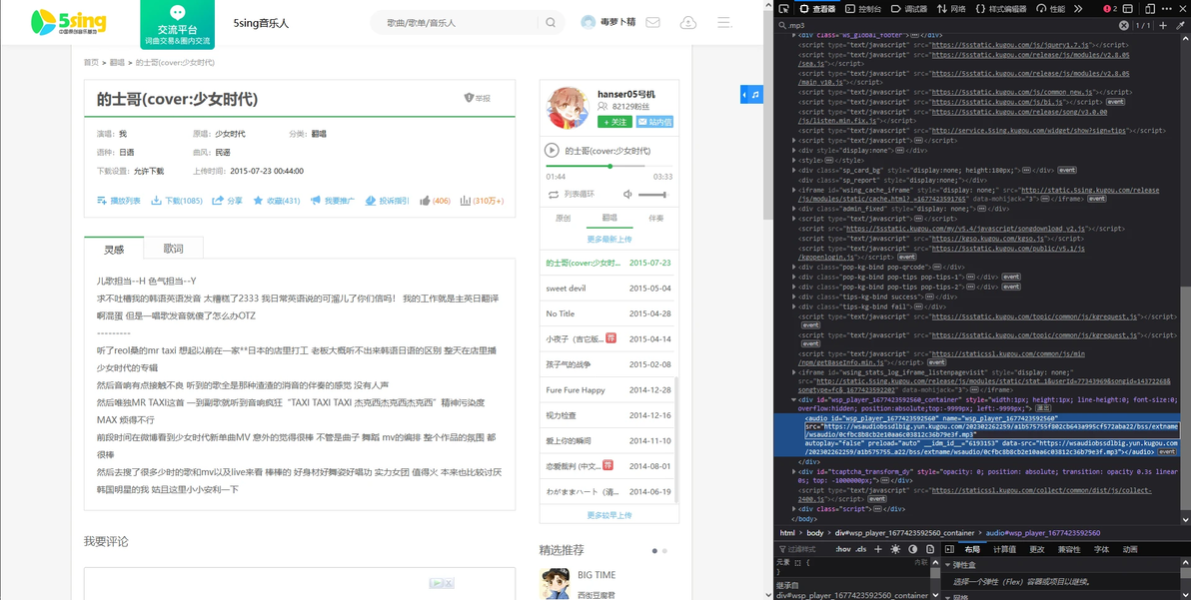Click the plus icon to create a new node
This screenshot has height=600, width=1191.
click(1163, 26)
